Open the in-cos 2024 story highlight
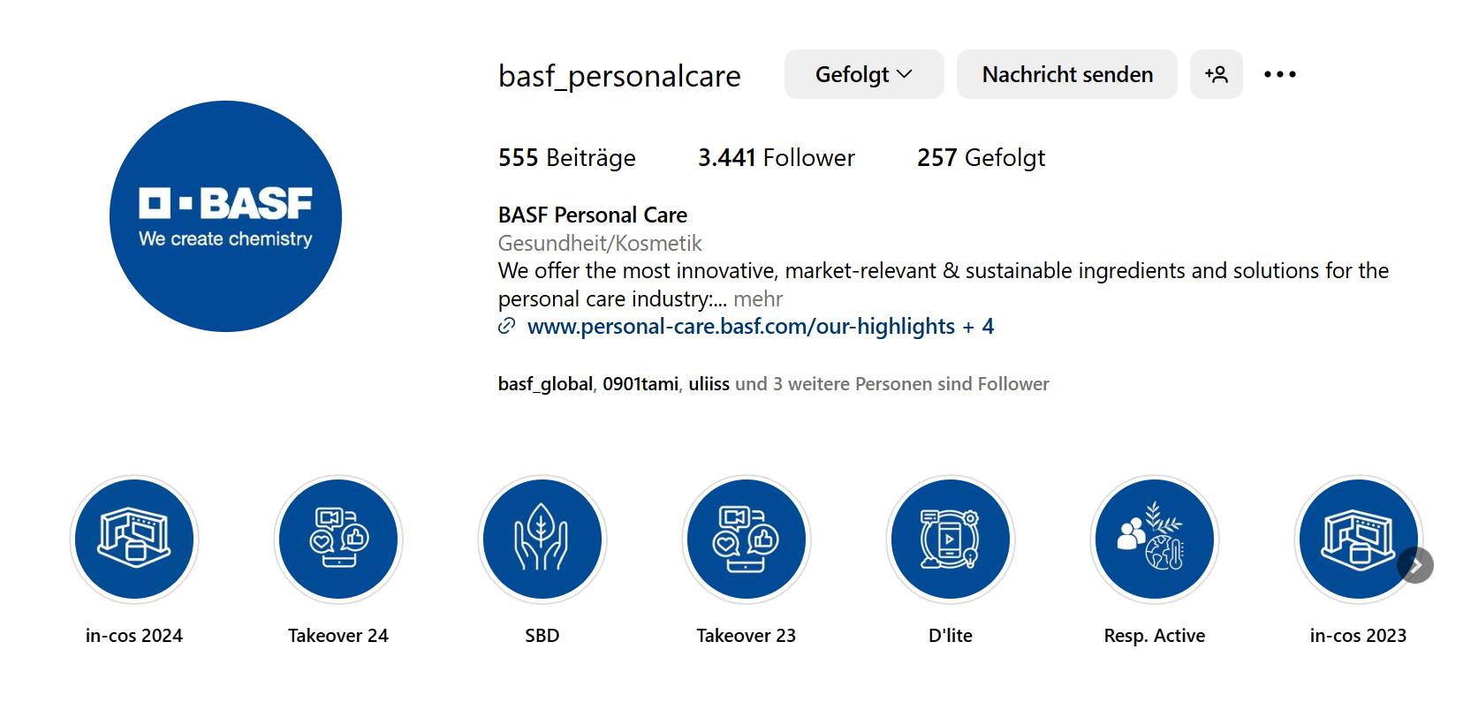The image size is (1463, 702). tap(134, 540)
